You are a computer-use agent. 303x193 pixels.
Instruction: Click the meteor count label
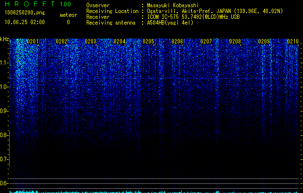click(x=68, y=15)
